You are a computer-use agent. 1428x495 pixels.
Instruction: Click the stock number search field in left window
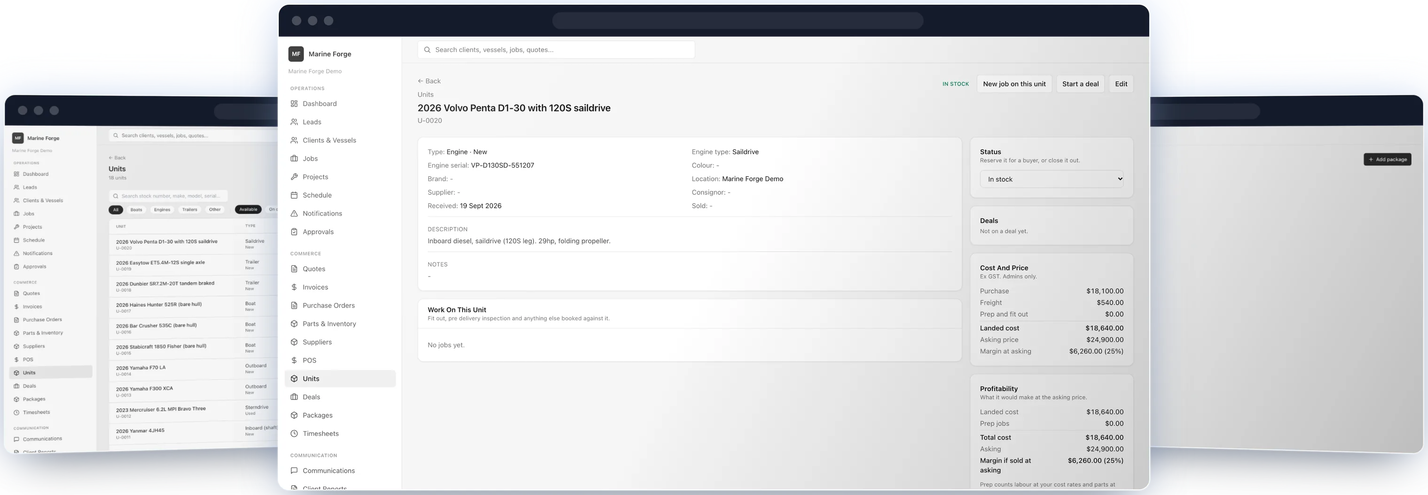[169, 195]
